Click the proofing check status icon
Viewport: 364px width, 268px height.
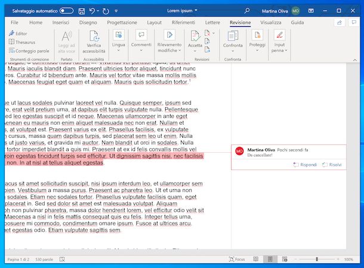click(62, 259)
